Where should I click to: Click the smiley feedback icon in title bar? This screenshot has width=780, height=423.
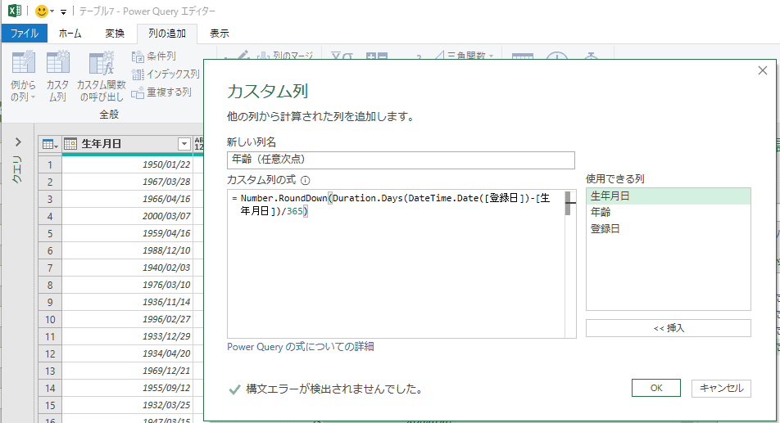click(x=41, y=11)
